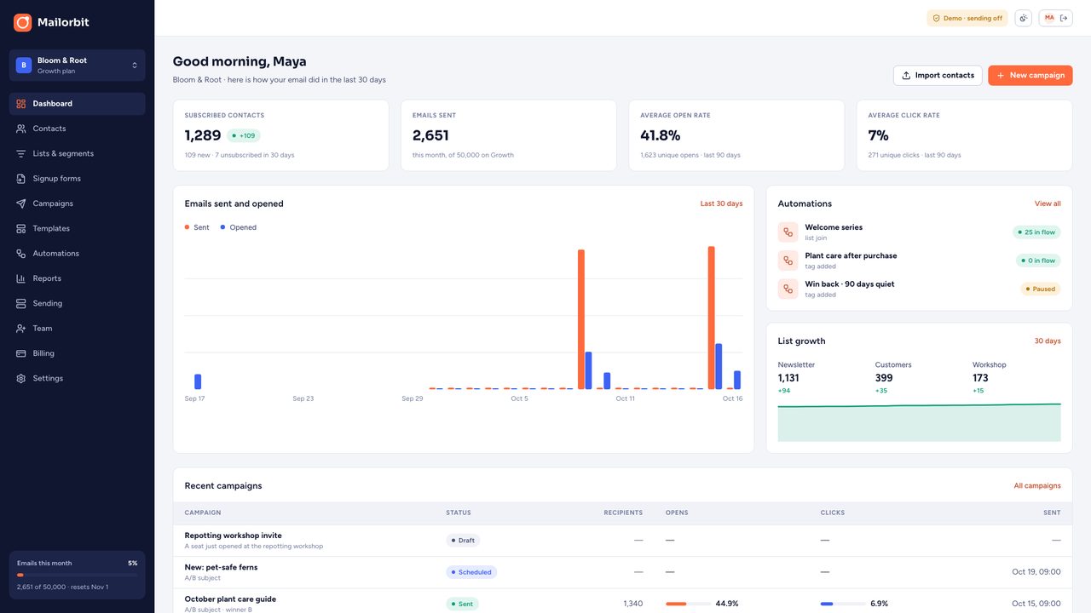Screen dimensions: 1091x613
Task: Click the Reports bar chart icon
Action: tap(21, 278)
